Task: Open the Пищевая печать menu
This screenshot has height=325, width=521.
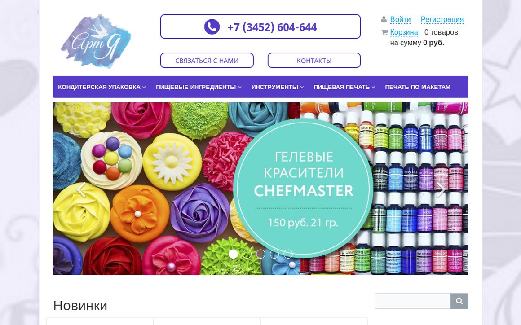Action: point(344,87)
